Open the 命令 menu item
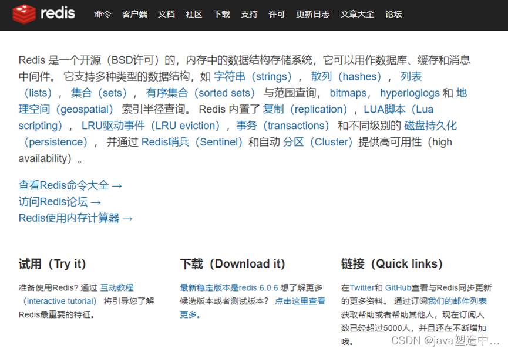 click(103, 15)
